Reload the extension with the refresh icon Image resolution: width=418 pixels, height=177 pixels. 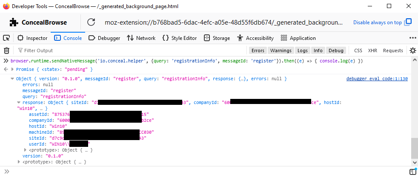pos(91,22)
